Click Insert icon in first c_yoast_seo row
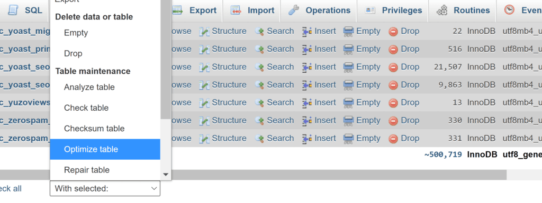 pyautogui.click(x=307, y=67)
